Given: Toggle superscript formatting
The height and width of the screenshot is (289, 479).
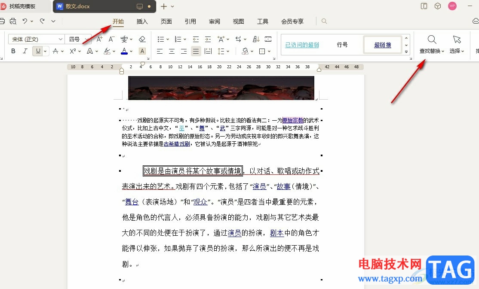Looking at the screenshot, I should pyautogui.click(x=73, y=51).
